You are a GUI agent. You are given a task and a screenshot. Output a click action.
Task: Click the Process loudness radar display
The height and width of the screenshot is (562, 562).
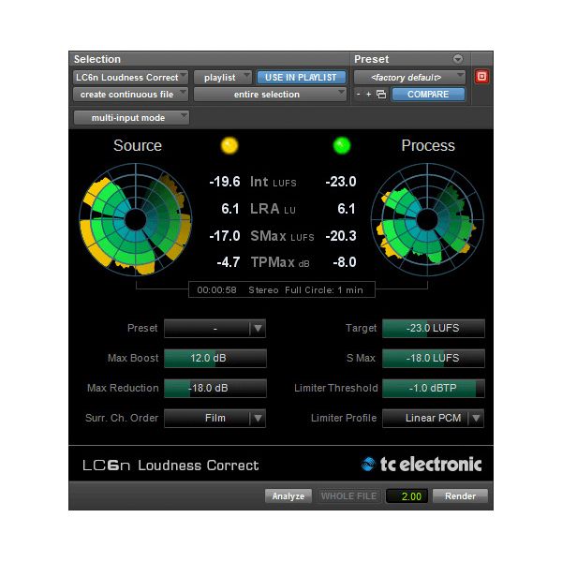tap(427, 220)
